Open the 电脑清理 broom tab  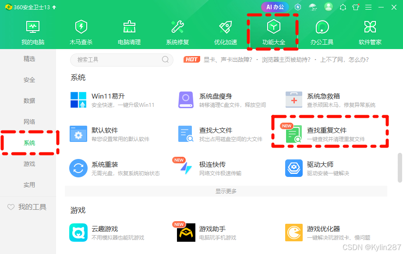point(129,33)
